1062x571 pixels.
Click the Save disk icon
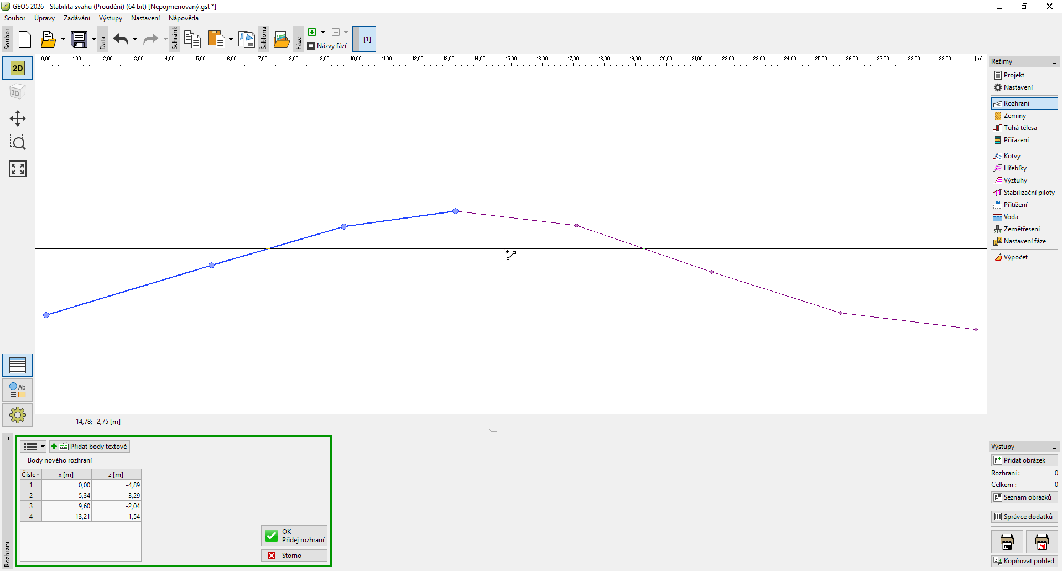coord(79,39)
